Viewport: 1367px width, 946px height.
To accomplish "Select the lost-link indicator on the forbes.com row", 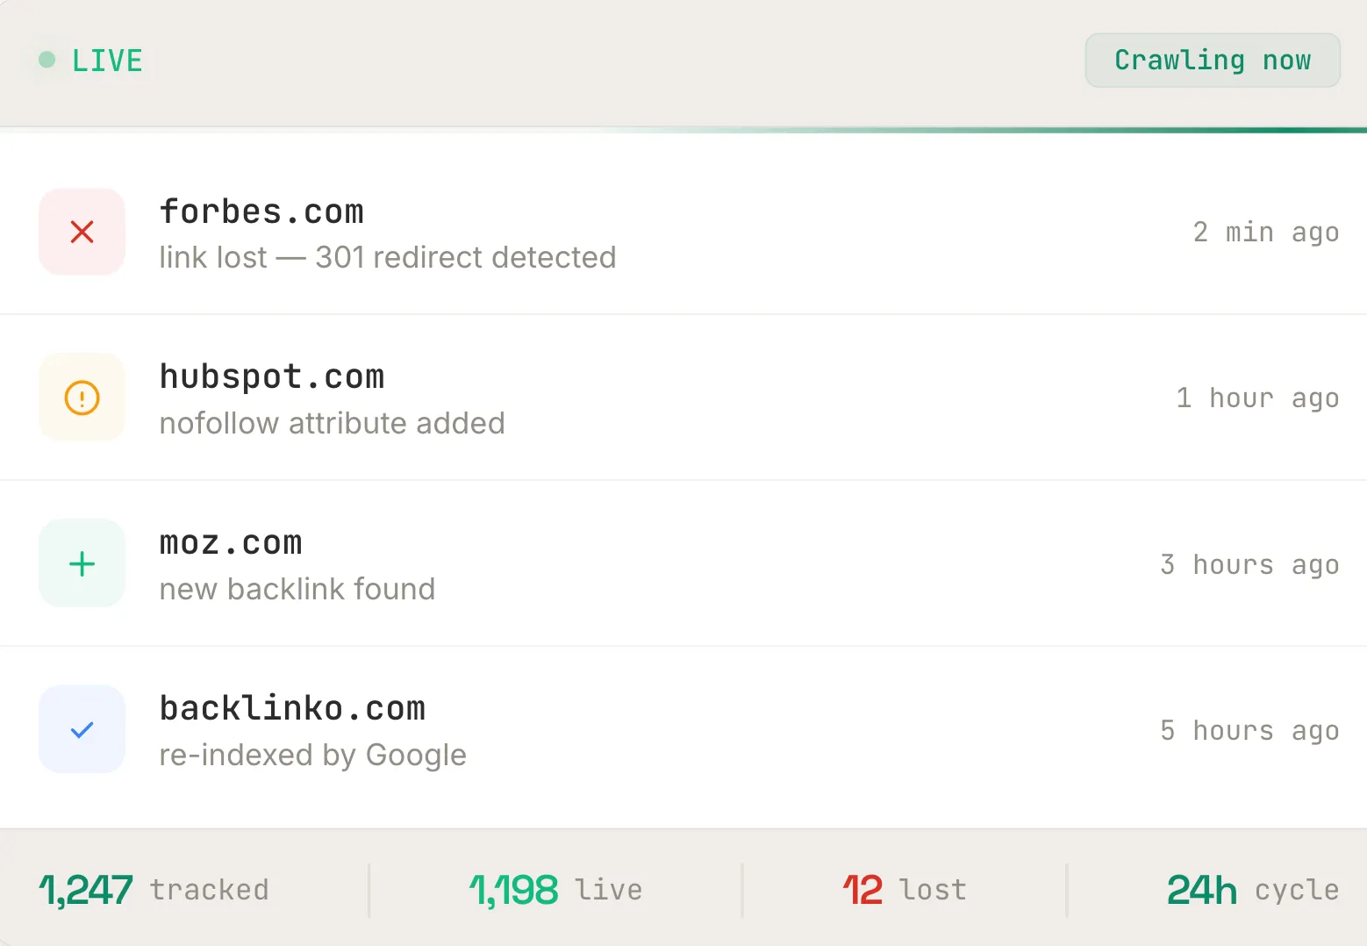I will coord(82,232).
